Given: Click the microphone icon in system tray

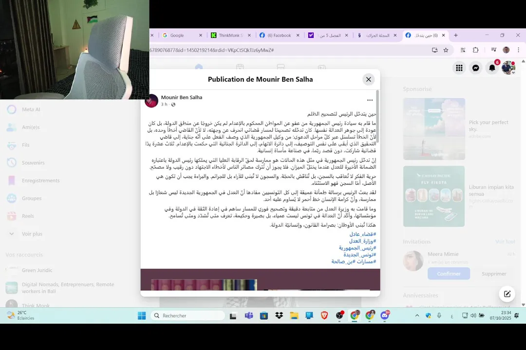Looking at the screenshot, I should tap(439, 315).
